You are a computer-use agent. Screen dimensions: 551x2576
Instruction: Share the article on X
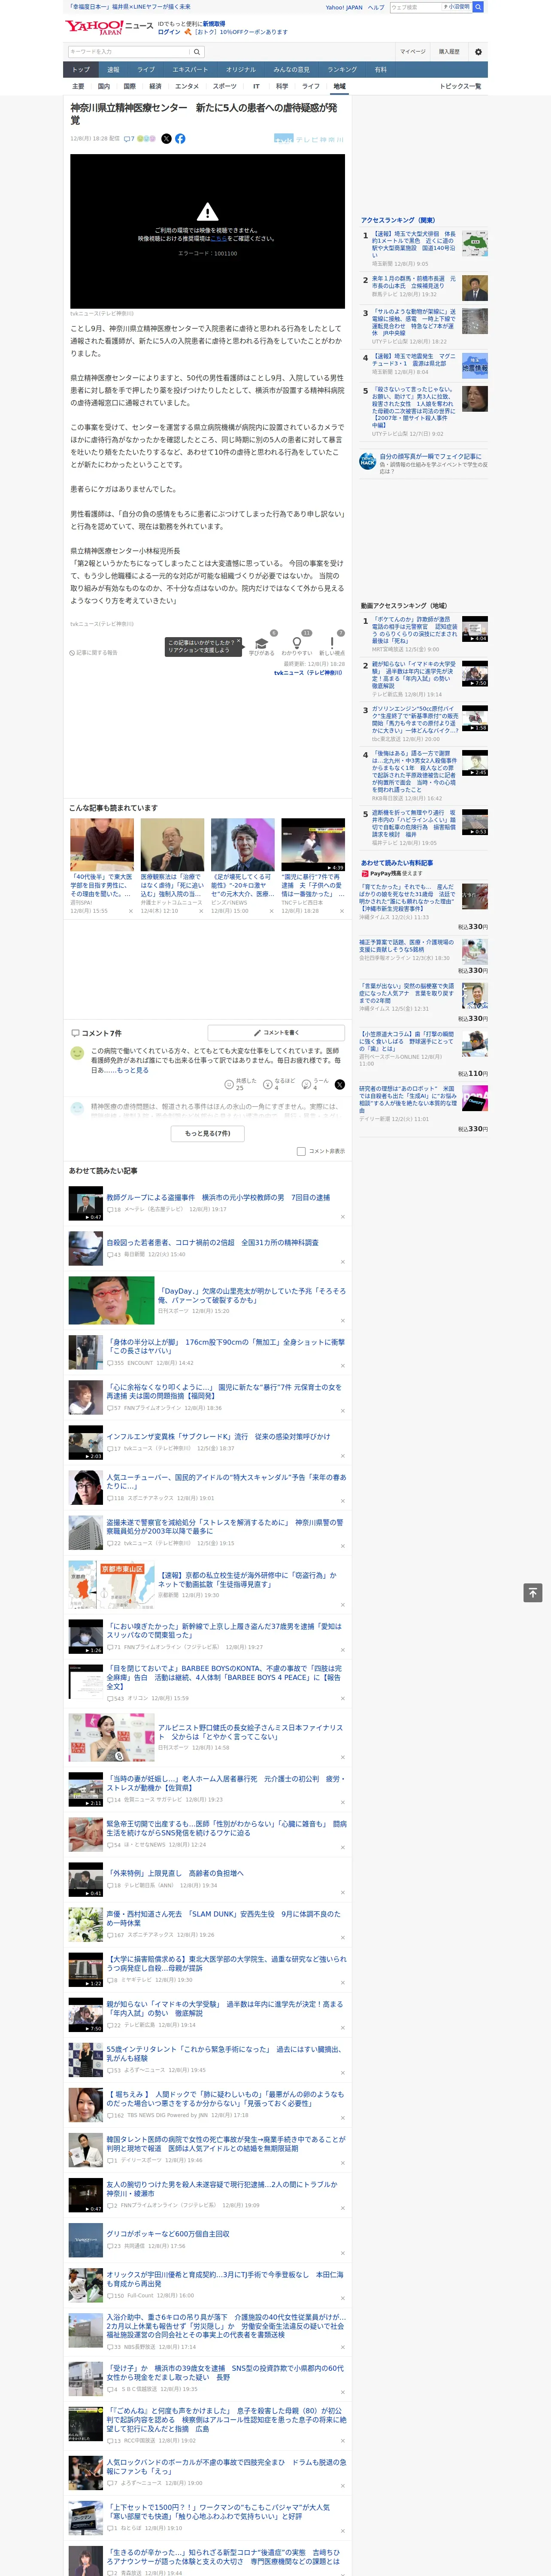pos(167,139)
